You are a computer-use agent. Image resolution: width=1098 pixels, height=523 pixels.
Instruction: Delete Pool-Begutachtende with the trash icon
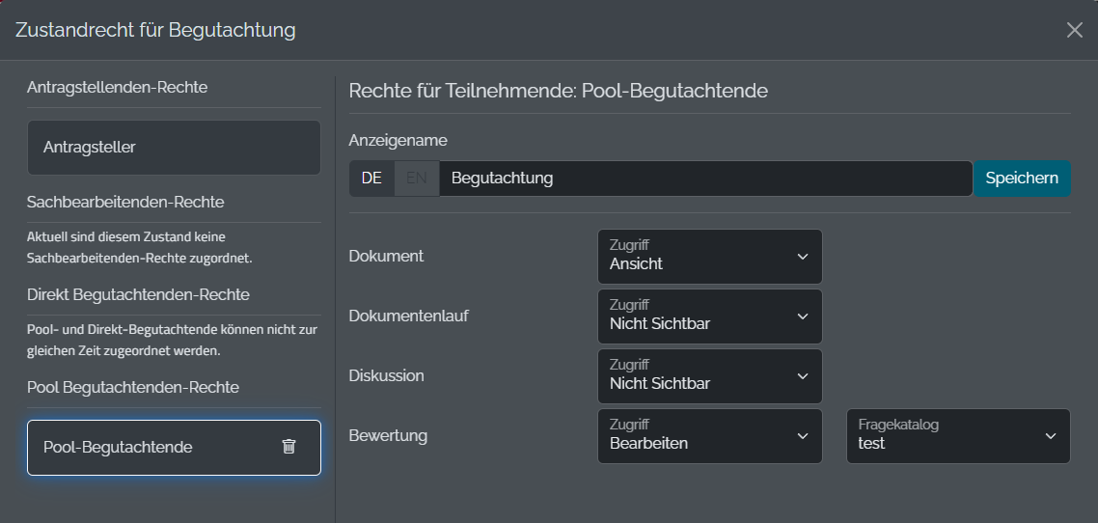tap(288, 447)
